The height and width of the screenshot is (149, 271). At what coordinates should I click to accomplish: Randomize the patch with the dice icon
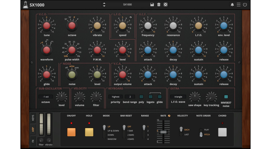pyautogui.click(x=165, y=4)
